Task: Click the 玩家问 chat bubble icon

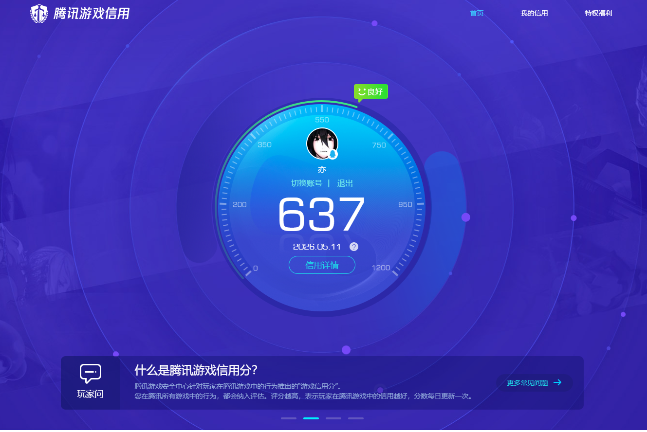Action: [x=91, y=374]
